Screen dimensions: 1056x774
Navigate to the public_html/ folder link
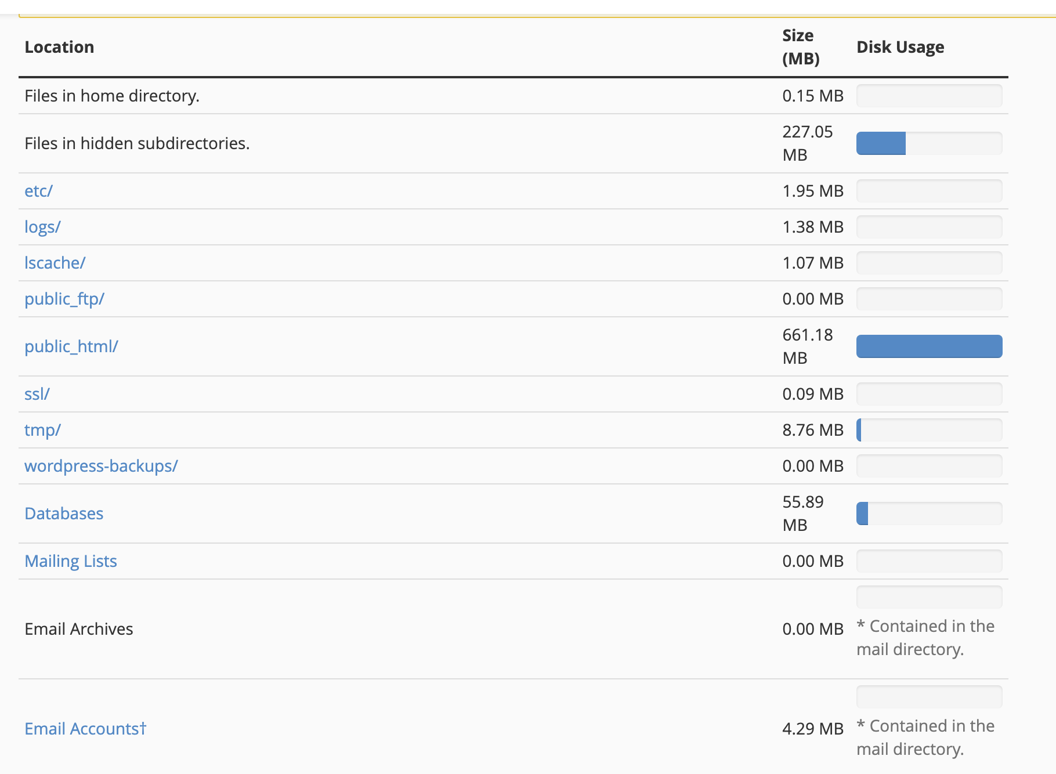71,346
